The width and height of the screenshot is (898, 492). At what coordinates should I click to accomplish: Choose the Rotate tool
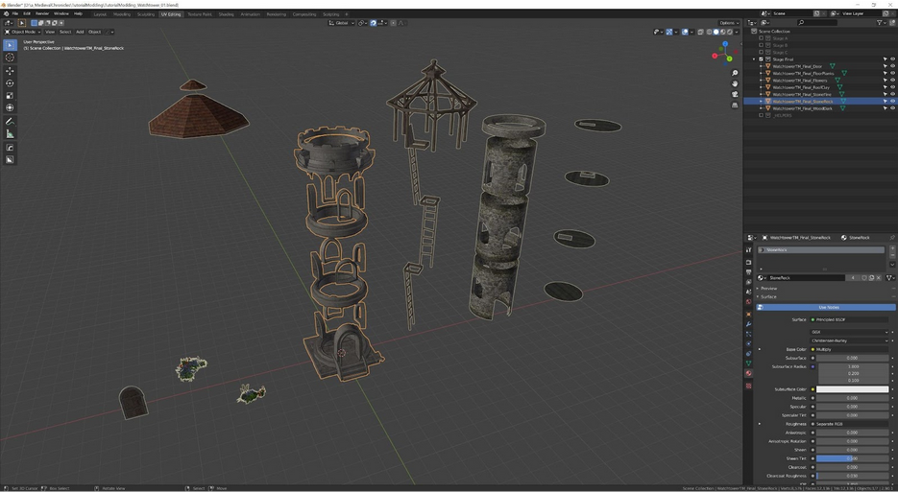10,83
